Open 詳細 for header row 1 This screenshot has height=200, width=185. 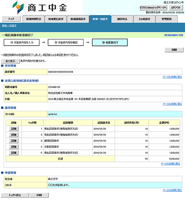point(14,129)
